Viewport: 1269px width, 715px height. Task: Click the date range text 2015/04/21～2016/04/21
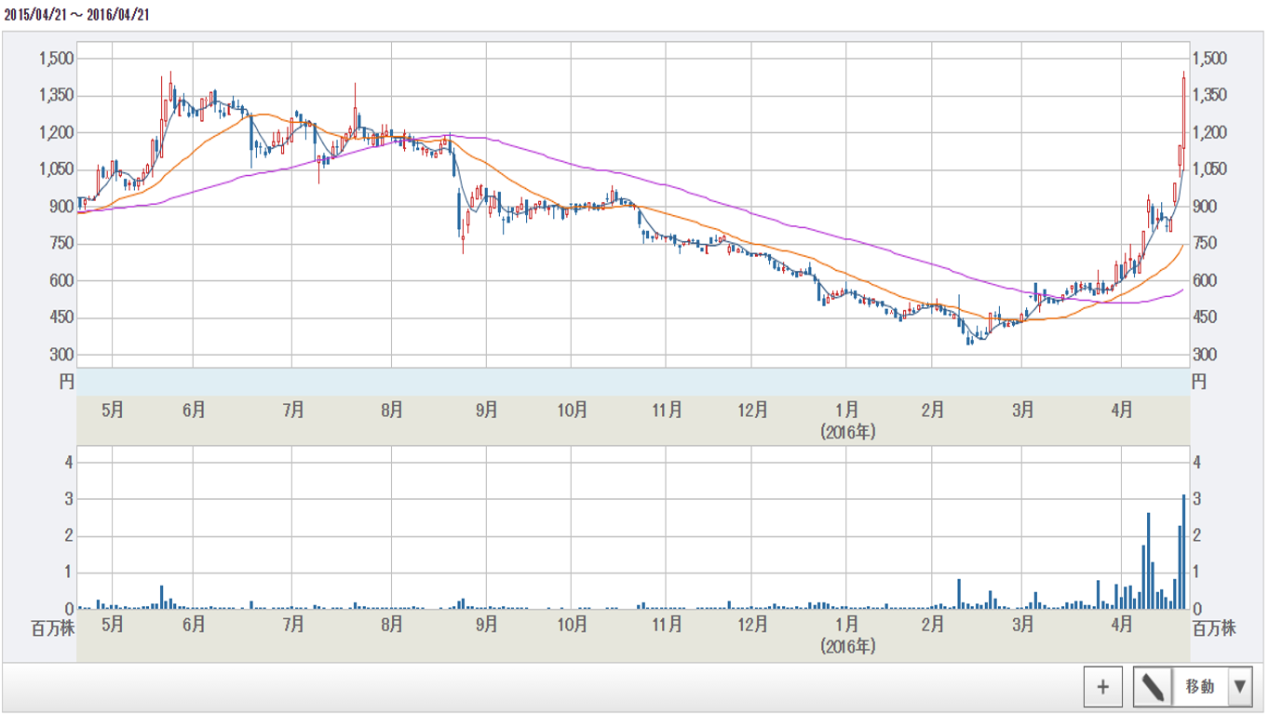(77, 14)
